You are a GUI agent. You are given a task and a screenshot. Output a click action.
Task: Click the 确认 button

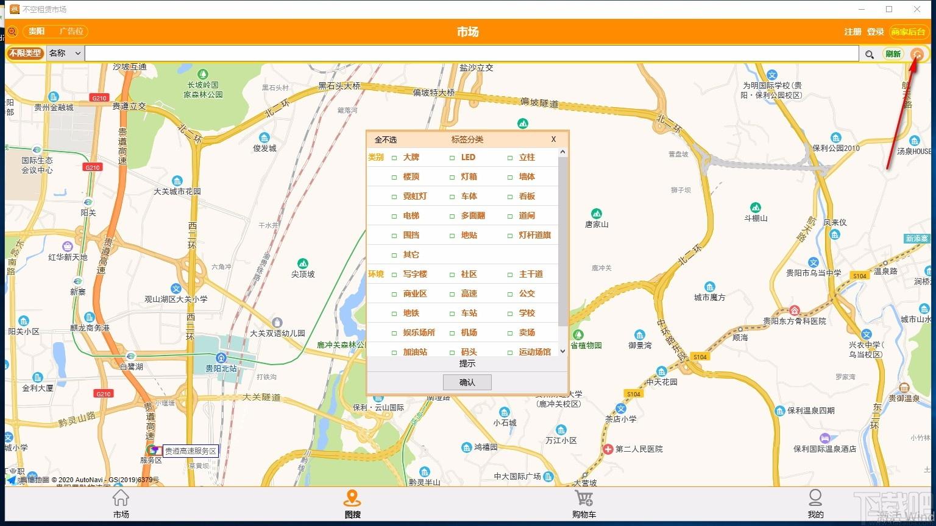pyautogui.click(x=467, y=382)
